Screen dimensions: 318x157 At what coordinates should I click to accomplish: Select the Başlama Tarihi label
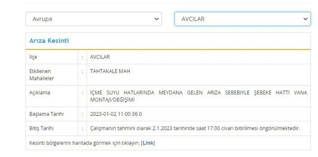(x=47, y=114)
